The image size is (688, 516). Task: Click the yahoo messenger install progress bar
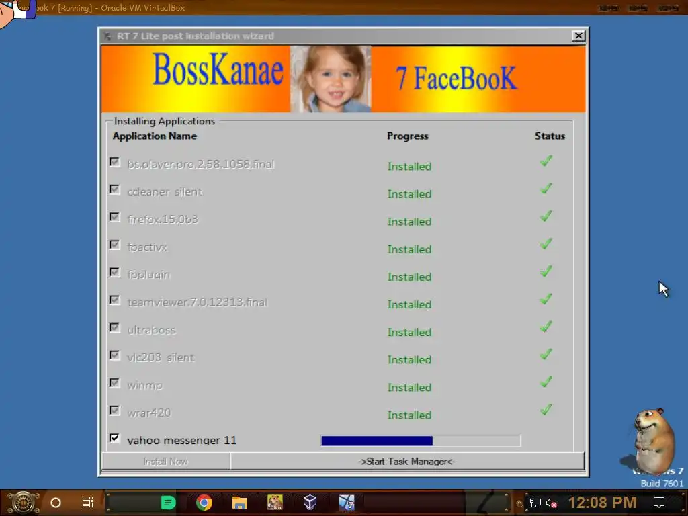421,441
